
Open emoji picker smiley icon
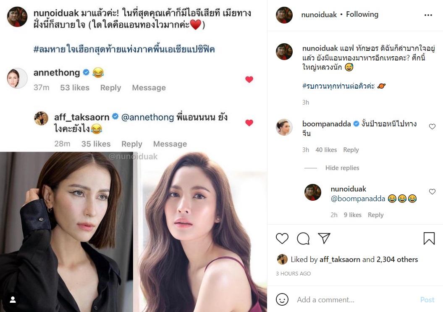282,299
